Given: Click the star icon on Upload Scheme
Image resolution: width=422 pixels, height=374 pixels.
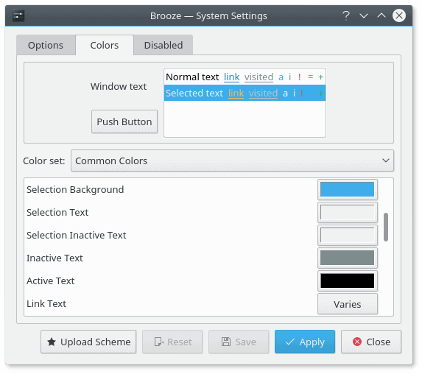Looking at the screenshot, I should (52, 342).
